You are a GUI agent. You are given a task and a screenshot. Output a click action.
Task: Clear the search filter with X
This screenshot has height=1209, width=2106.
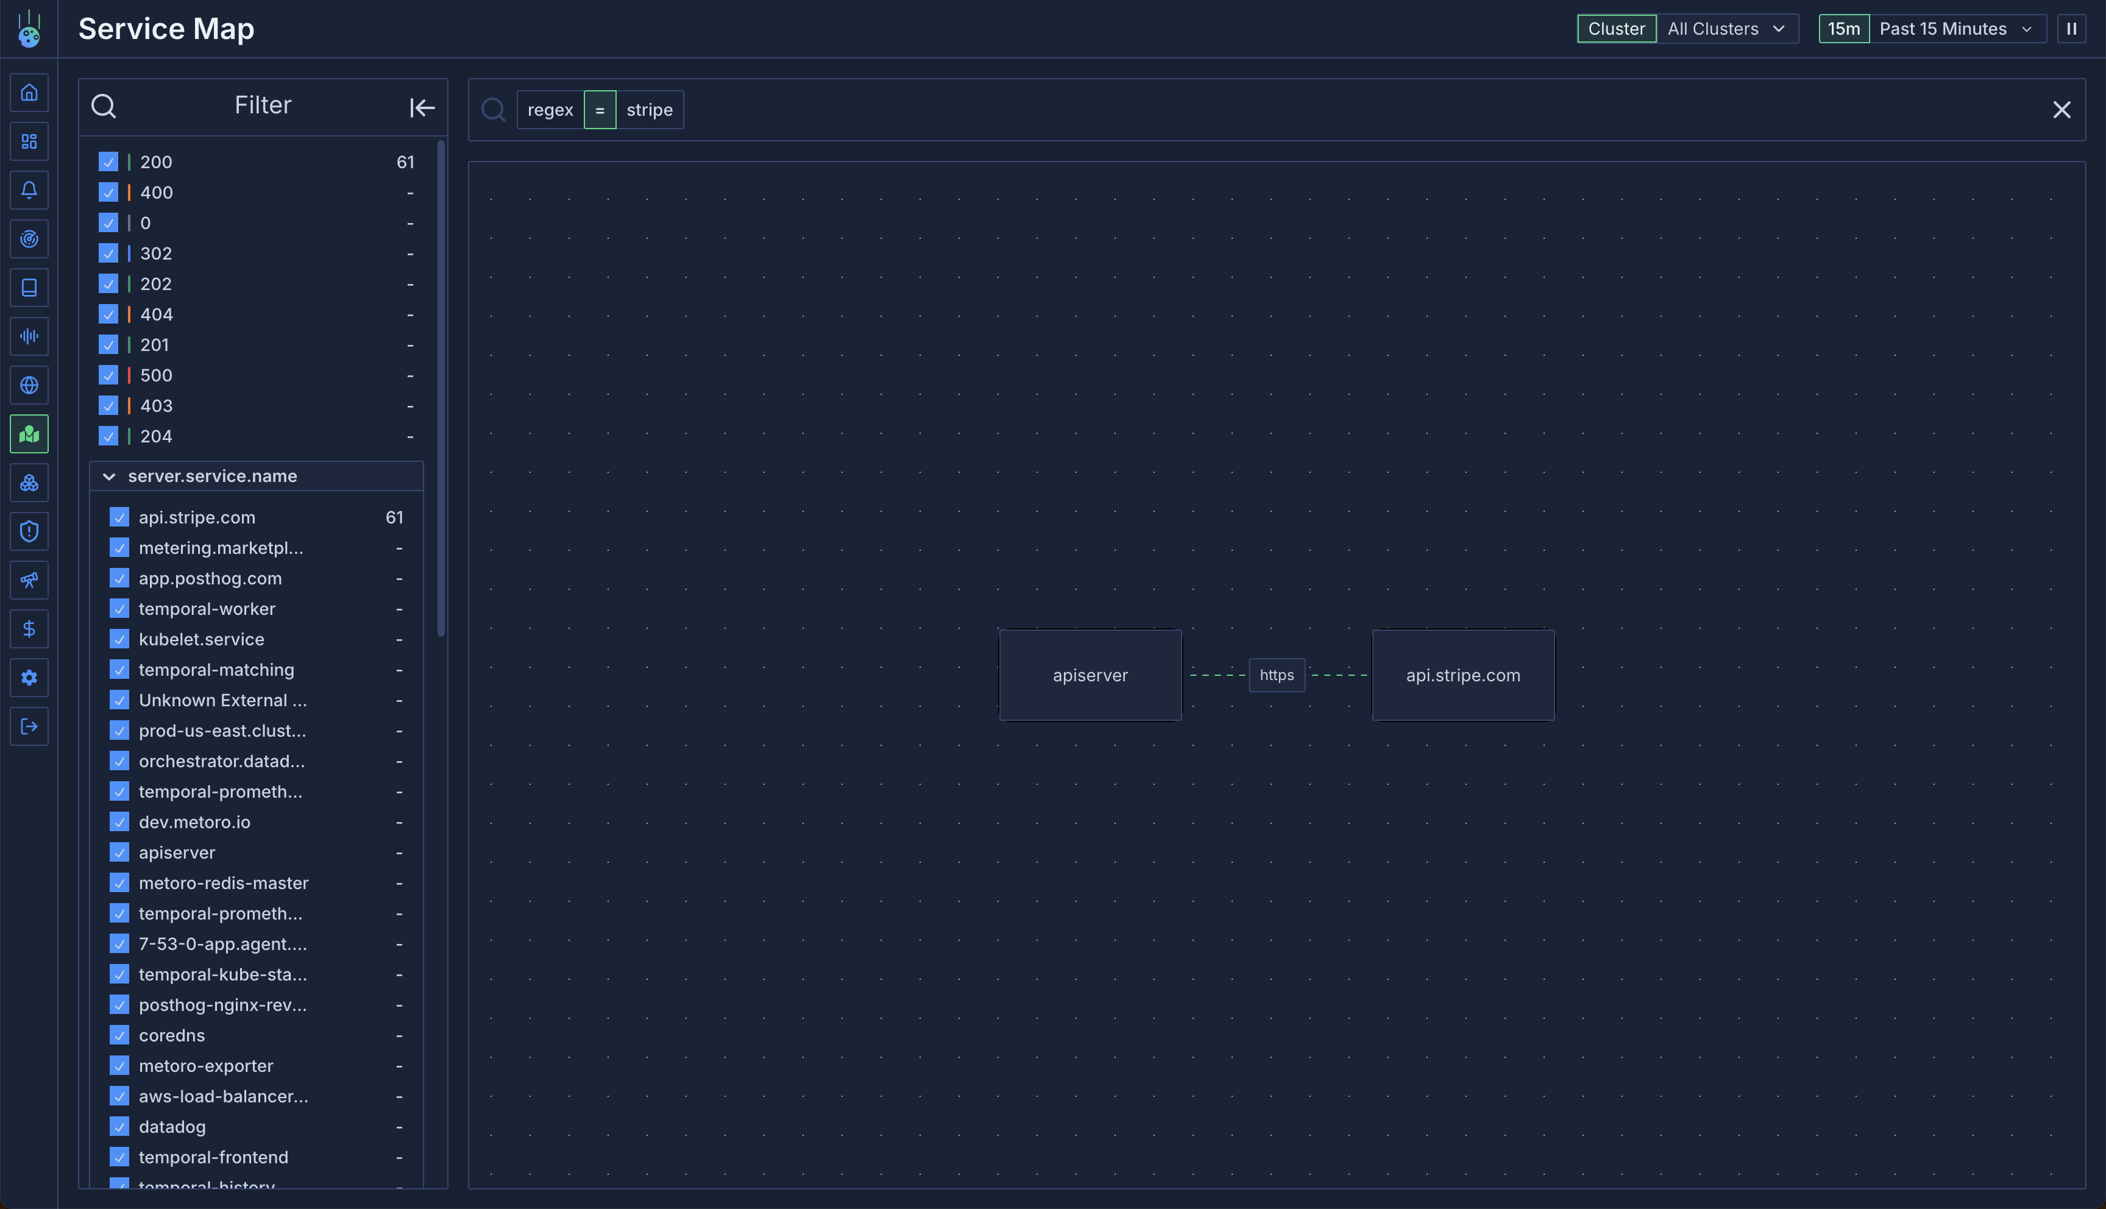point(2061,110)
